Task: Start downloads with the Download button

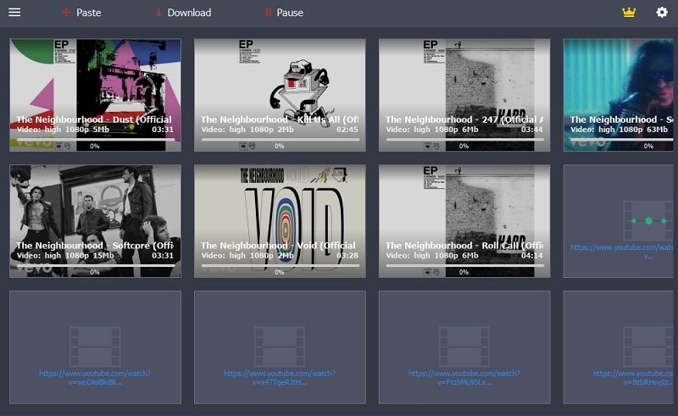Action: pos(183,13)
